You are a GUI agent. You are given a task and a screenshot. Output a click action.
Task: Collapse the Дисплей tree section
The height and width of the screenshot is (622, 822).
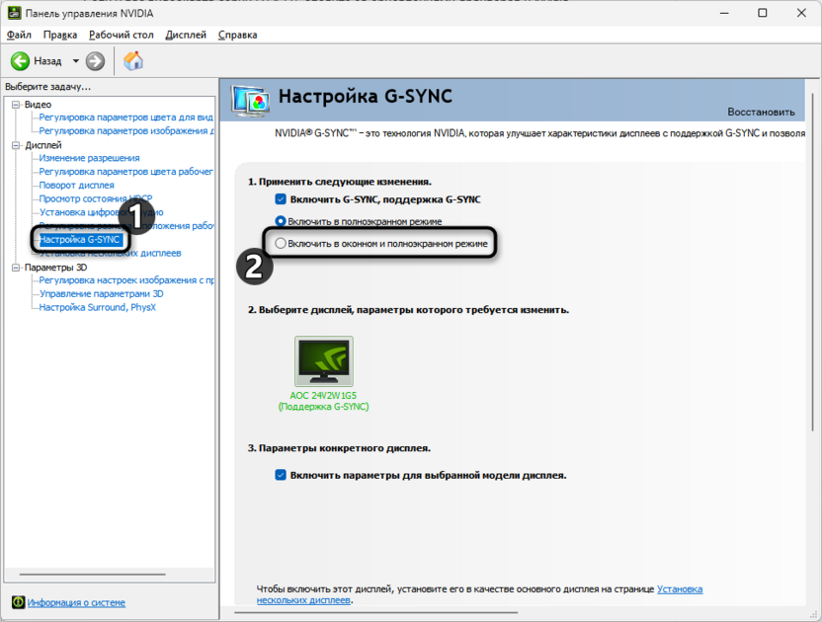pyautogui.click(x=14, y=143)
